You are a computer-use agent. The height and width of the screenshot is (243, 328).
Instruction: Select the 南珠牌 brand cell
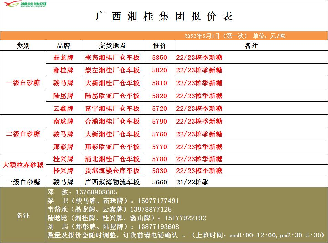tap(63, 121)
